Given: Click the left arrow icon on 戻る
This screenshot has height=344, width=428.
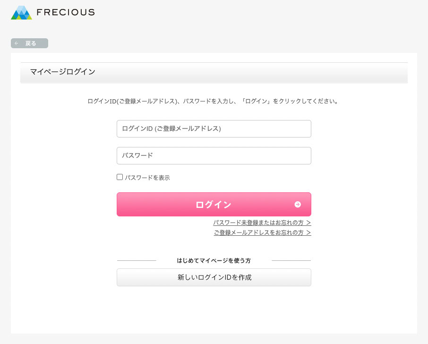Looking at the screenshot, I should pyautogui.click(x=17, y=43).
